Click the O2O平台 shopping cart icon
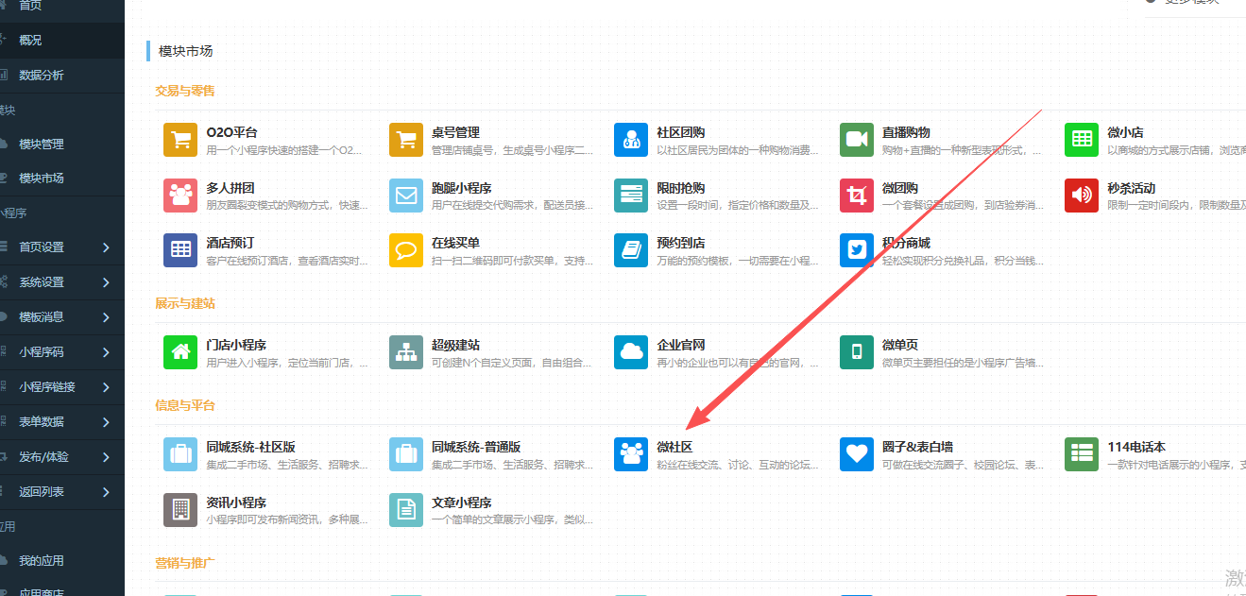1246x596 pixels. [180, 140]
